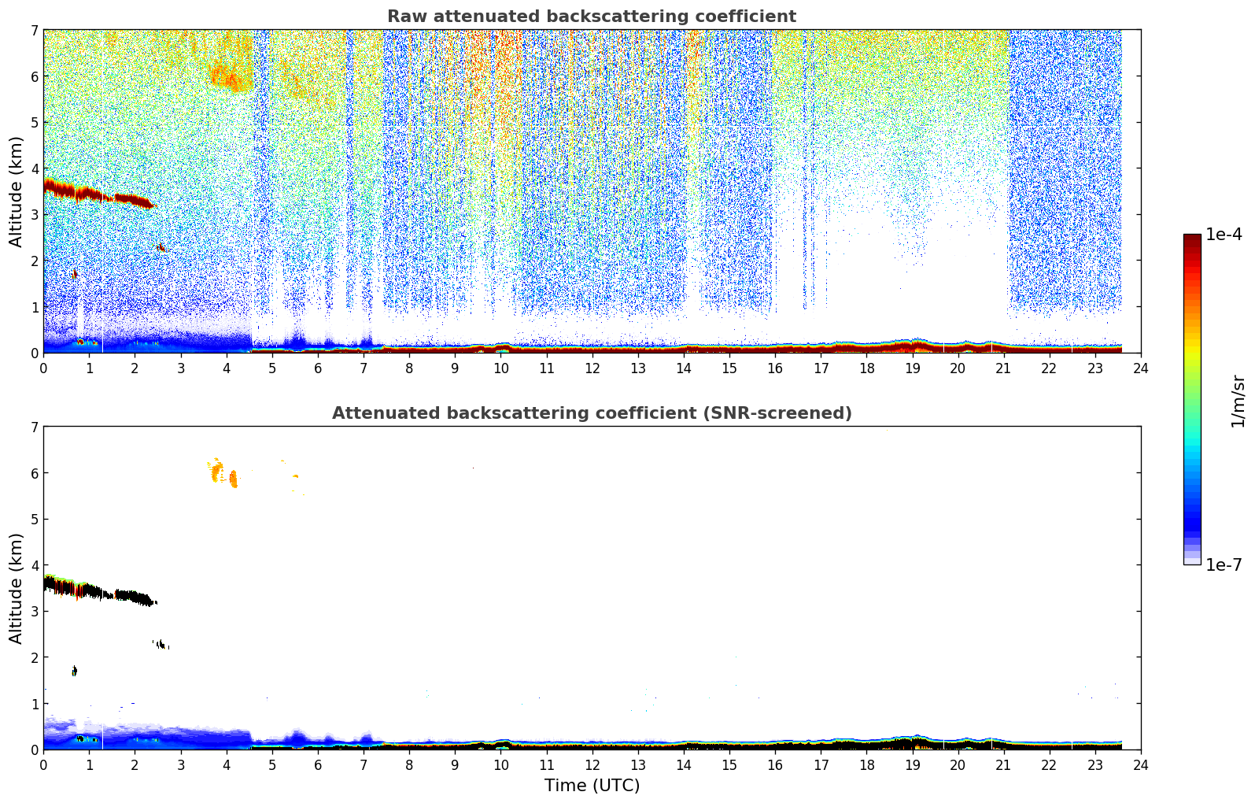Click the orange 6 km cloud patch in the SNR-screened plot
Screen dimensions: 1255x803
223,473
